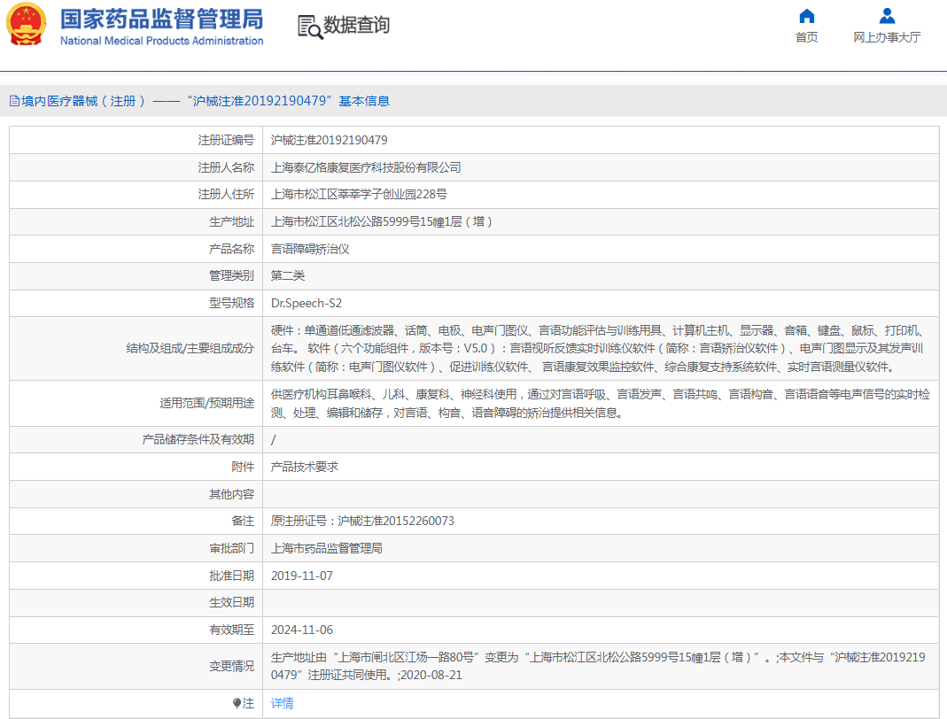This screenshot has height=719, width=947.
Task: Click the small icon beside 注 label
Action: click(237, 703)
